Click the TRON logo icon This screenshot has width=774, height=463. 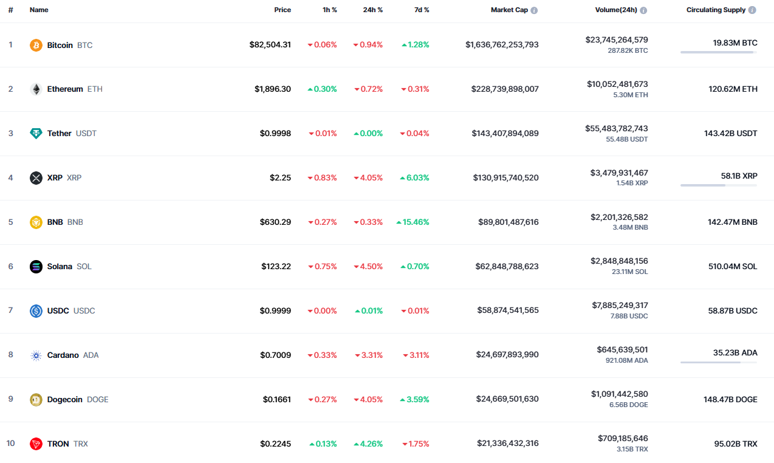tap(36, 444)
